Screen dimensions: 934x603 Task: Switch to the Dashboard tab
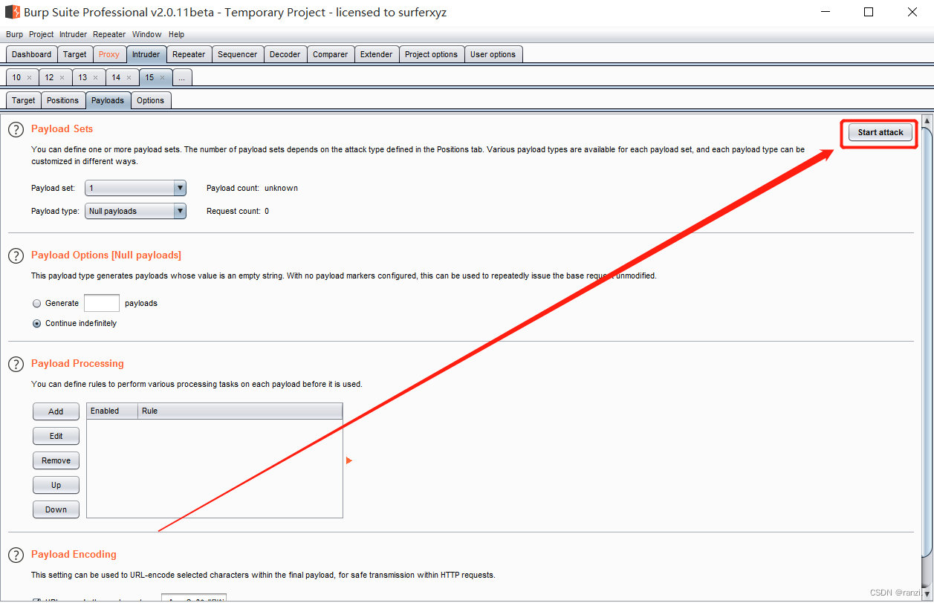tap(32, 54)
